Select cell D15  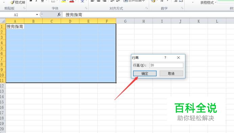[70, 102]
